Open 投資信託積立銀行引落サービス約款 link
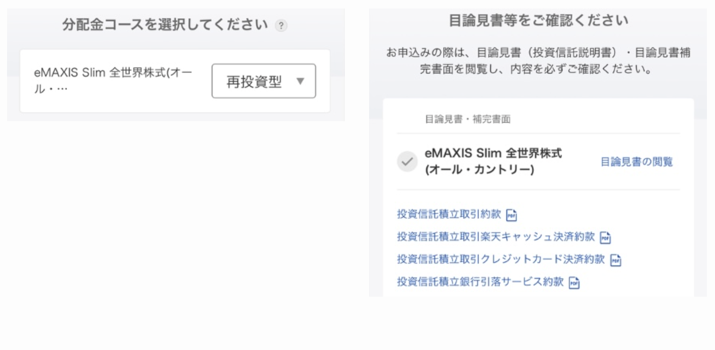The width and height of the screenshot is (715, 350). 480,282
